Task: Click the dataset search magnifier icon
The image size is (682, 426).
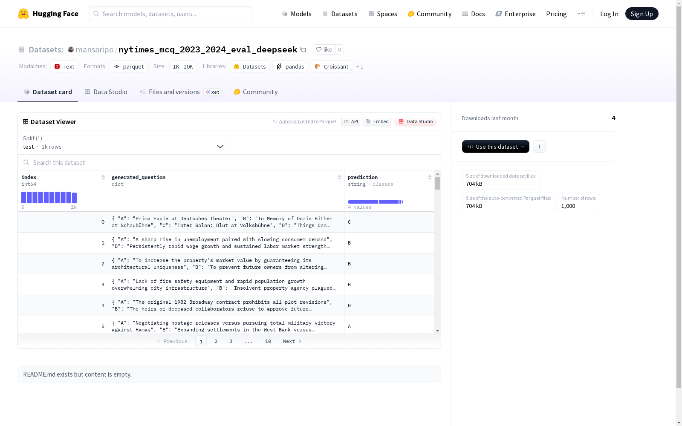Action: (26, 162)
